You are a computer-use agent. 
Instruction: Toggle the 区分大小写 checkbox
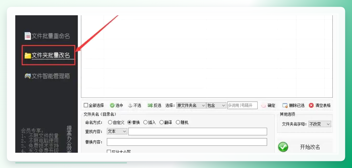point(109,151)
